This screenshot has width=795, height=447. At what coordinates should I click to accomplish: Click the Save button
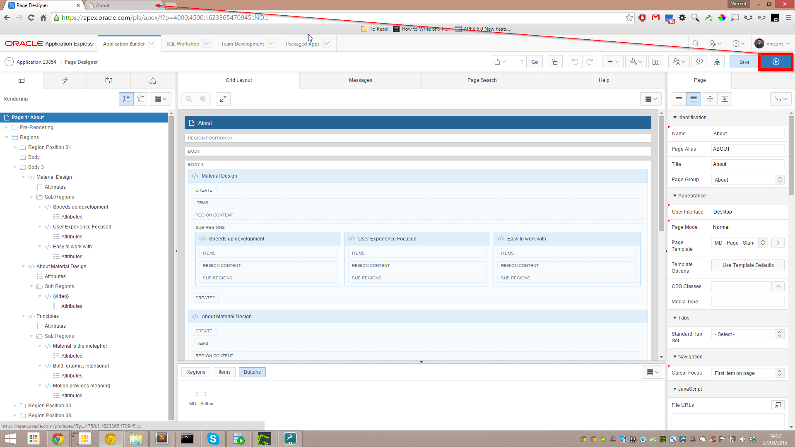pyautogui.click(x=744, y=62)
